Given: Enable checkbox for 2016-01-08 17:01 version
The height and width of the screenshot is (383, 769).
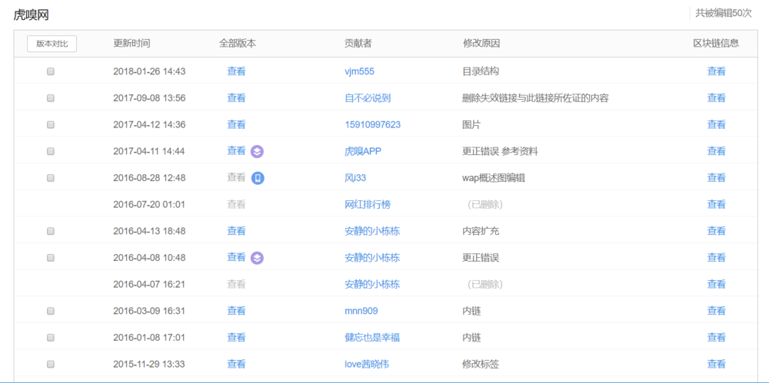Looking at the screenshot, I should (51, 338).
